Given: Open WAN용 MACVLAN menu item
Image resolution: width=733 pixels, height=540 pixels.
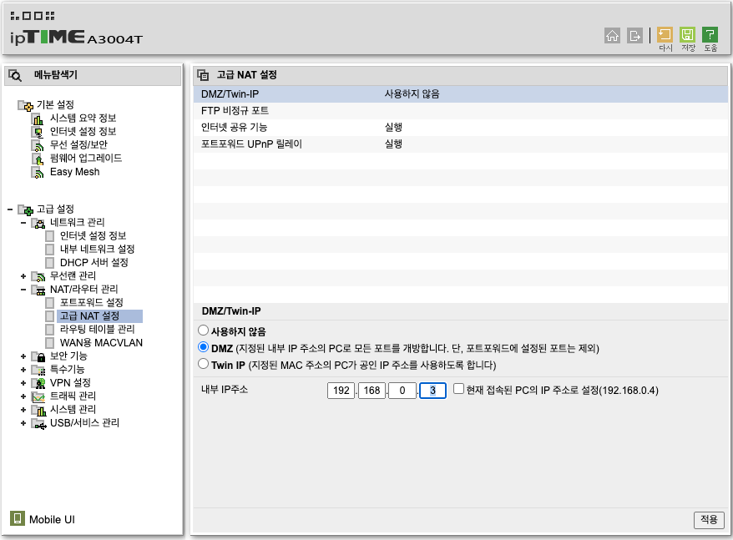Looking at the screenshot, I should click(102, 343).
